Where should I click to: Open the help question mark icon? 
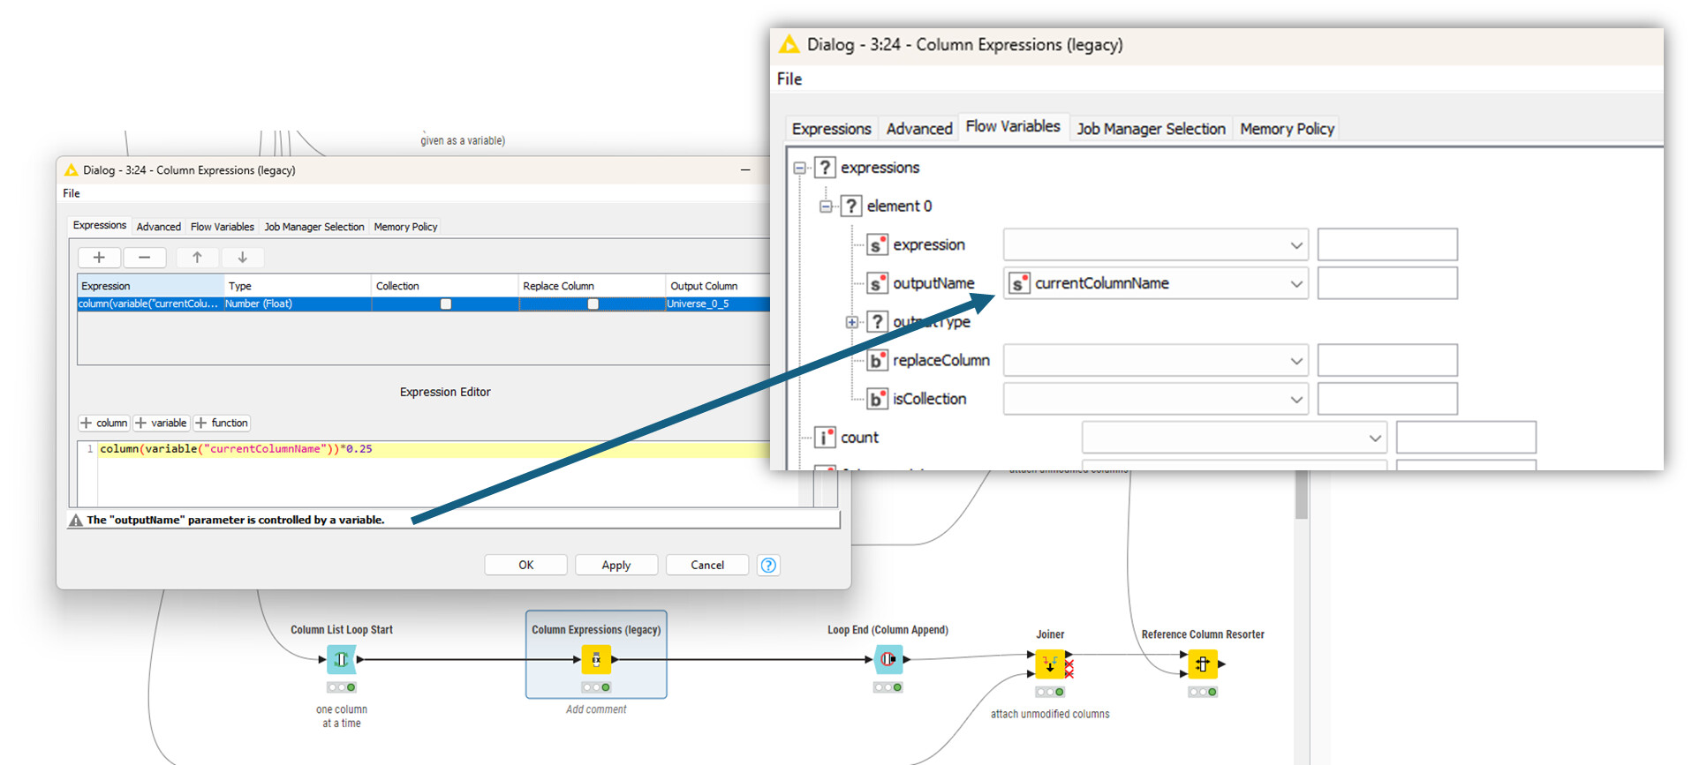point(768,566)
